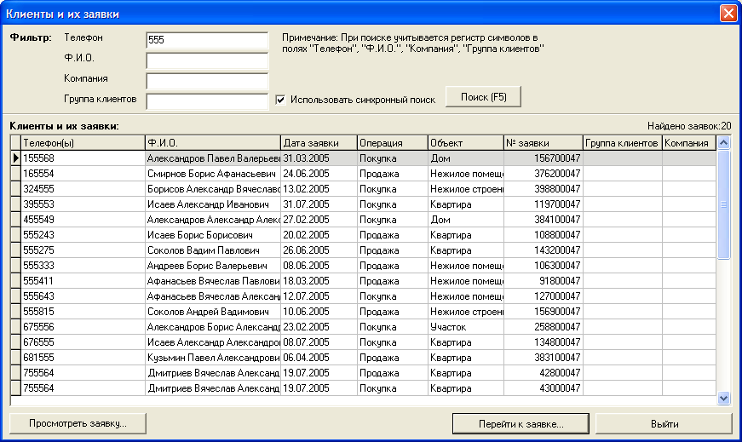Click the Дата заявки column header
Viewport: 742px width, 442px height.
tap(319, 143)
